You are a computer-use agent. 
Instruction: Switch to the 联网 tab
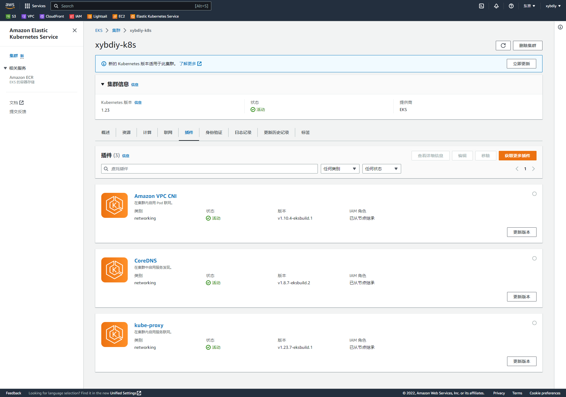coord(168,132)
